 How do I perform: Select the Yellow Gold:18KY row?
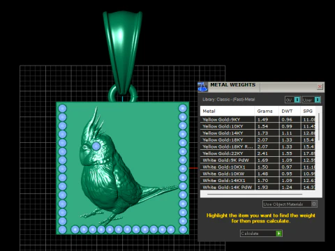click(x=258, y=139)
